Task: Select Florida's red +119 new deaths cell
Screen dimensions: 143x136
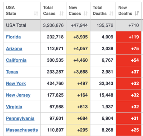Action: [x=129, y=37]
